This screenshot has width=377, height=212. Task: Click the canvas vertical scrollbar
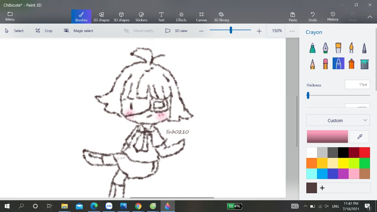(297, 121)
